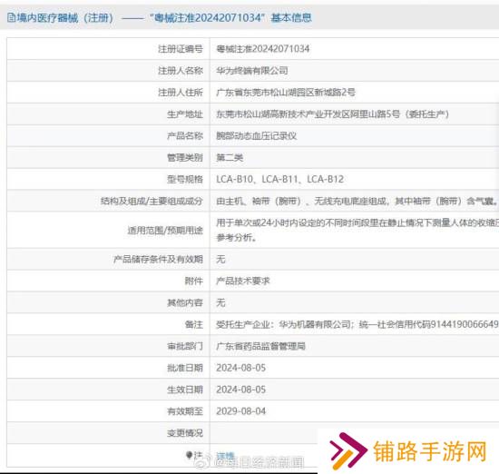
Task: Click the 产品名称 label
Action: (185, 135)
